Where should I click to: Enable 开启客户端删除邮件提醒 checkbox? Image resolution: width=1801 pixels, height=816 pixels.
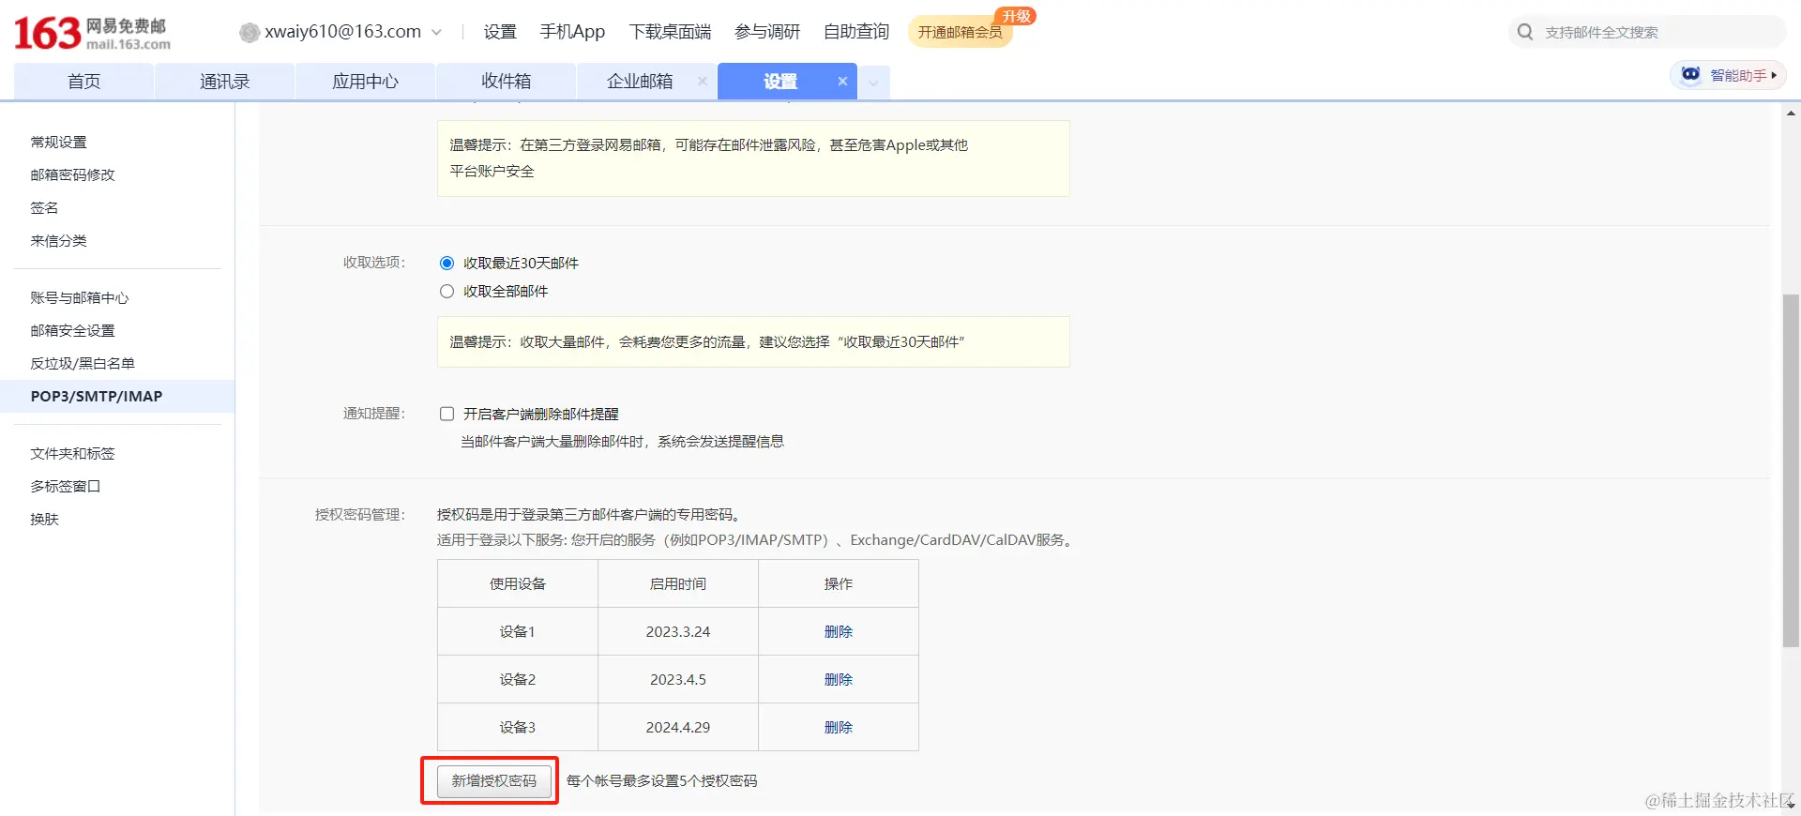point(446,414)
